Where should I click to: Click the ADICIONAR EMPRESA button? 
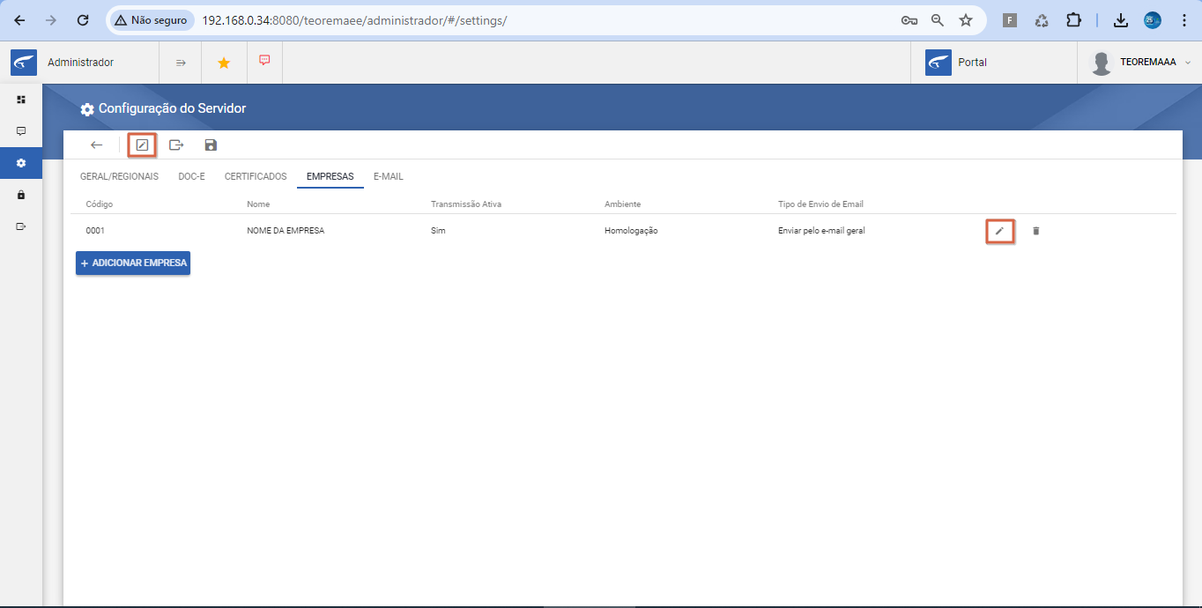click(133, 263)
